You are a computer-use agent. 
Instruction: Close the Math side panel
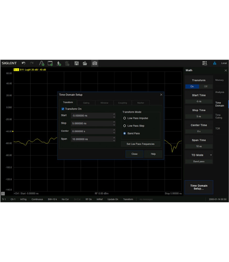pyautogui.click(x=226, y=70)
